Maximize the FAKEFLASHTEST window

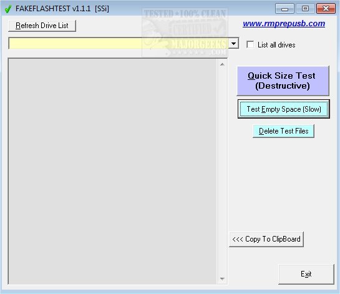pos(305,9)
